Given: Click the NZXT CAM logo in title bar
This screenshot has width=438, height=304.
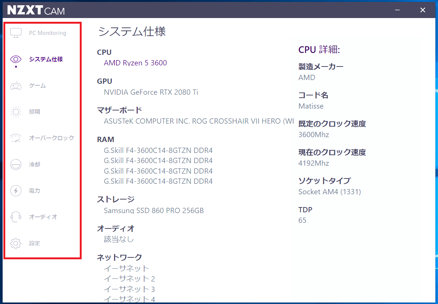Looking at the screenshot, I should click(x=36, y=11).
